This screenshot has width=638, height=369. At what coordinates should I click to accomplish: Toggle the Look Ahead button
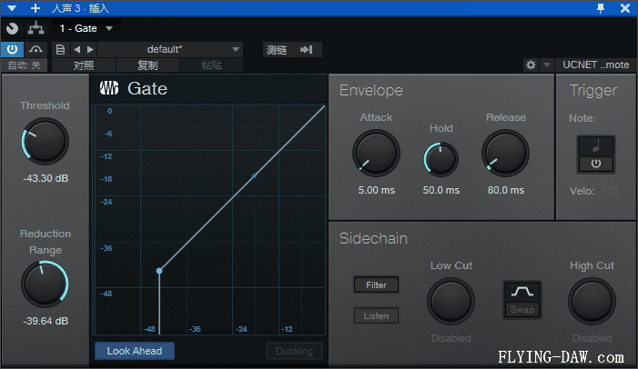[135, 351]
